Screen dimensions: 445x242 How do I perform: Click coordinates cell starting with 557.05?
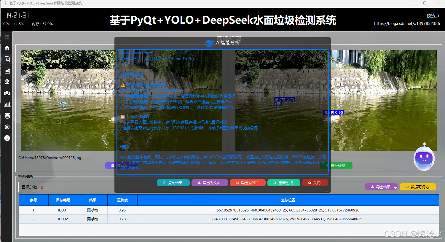point(288,210)
